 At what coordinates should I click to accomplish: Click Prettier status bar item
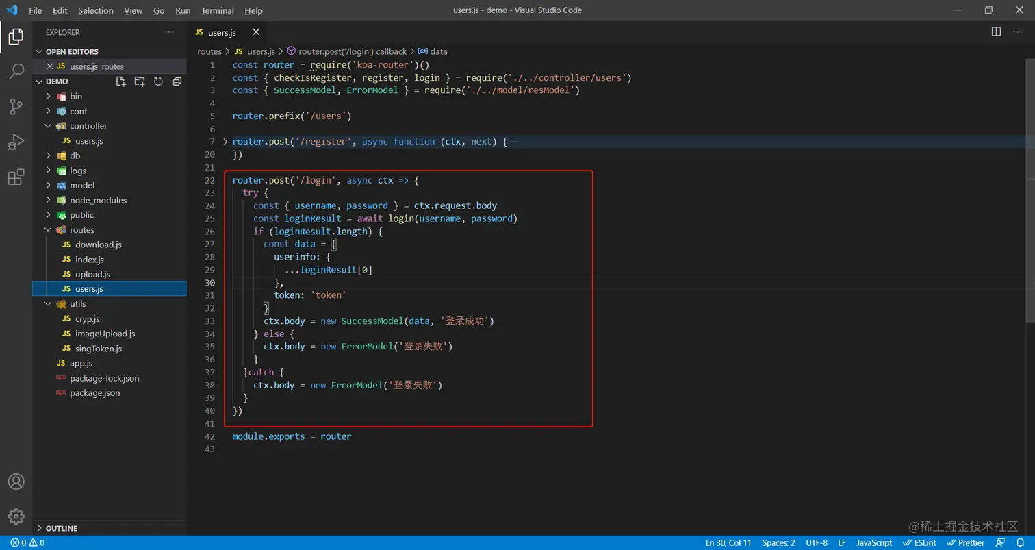(x=966, y=543)
